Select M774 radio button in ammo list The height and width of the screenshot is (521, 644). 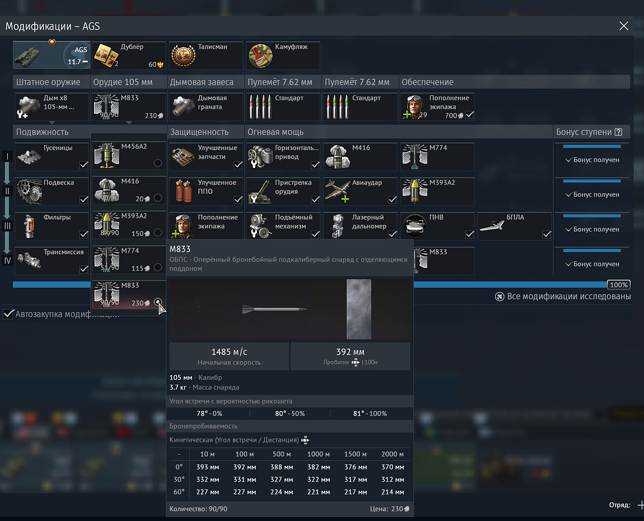[x=158, y=268]
